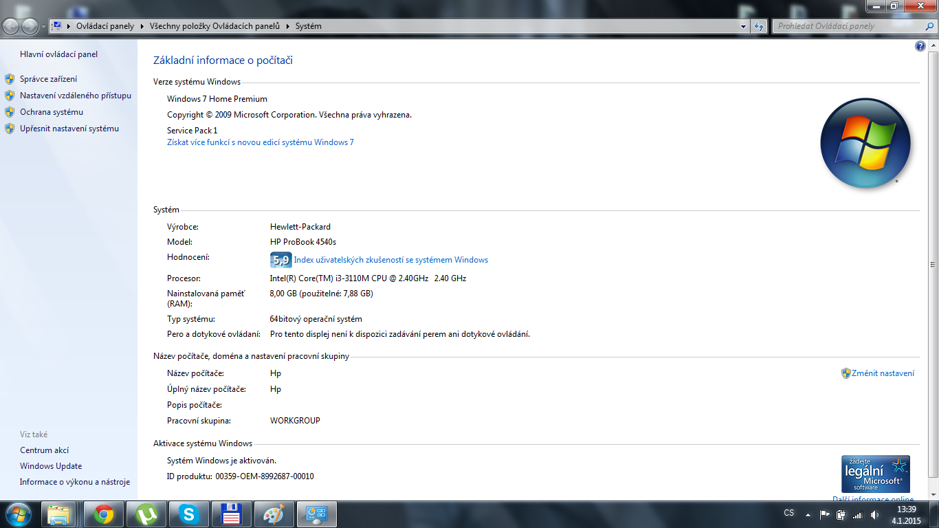Click the network signal tray icon
Image resolution: width=939 pixels, height=528 pixels.
[857, 515]
